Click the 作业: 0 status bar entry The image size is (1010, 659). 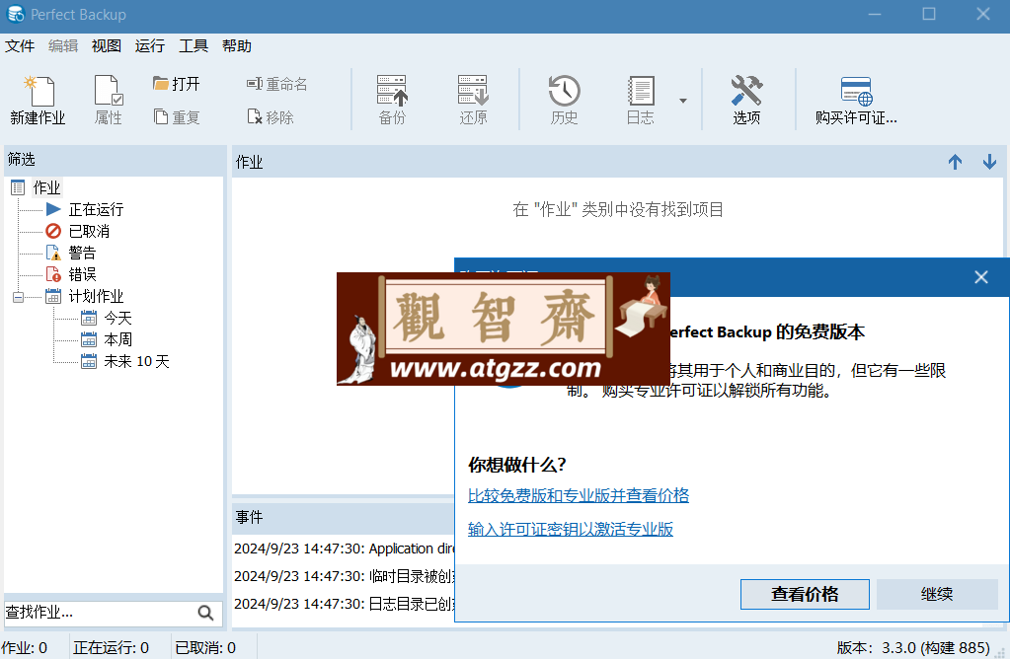25,647
